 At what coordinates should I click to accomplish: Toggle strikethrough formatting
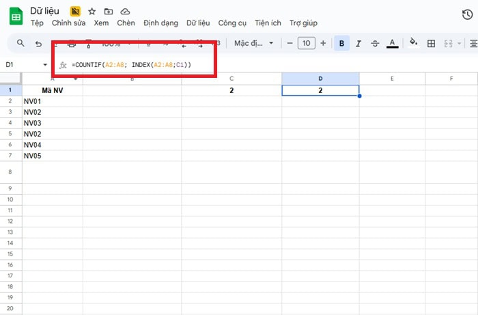[375, 43]
